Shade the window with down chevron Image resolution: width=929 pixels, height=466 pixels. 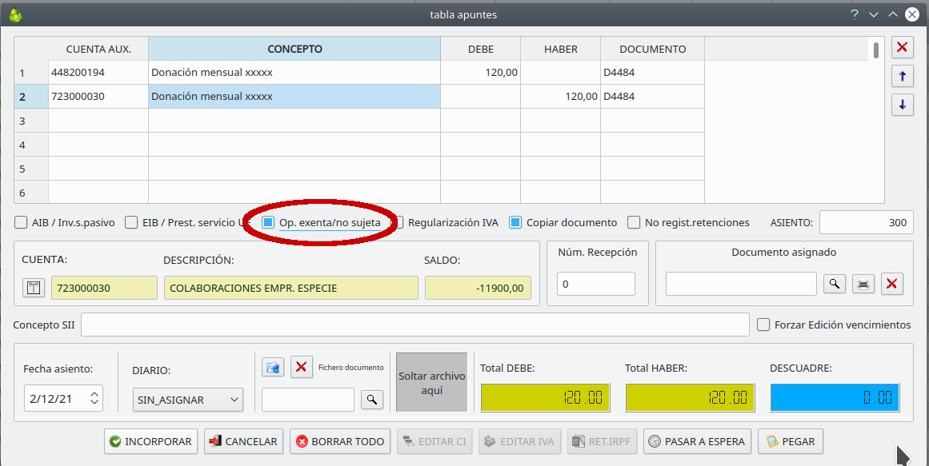pos(873,14)
